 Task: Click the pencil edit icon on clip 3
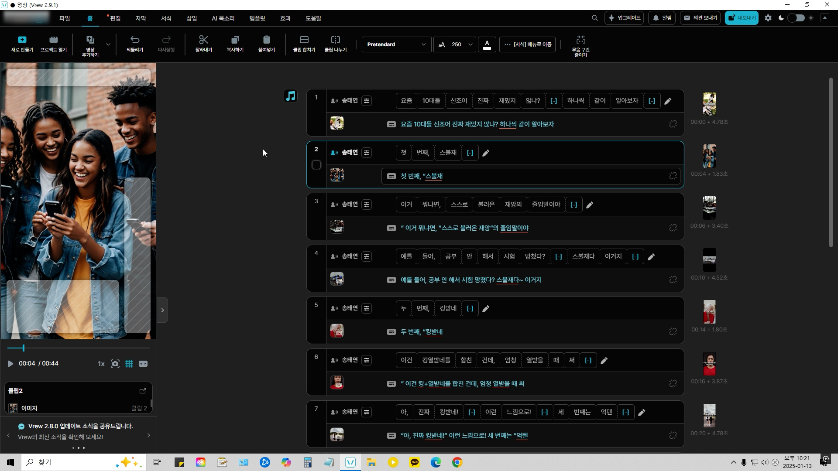(x=590, y=205)
